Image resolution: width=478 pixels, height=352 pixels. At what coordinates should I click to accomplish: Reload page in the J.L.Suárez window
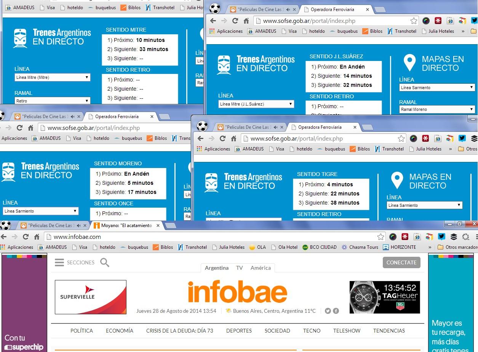click(x=235, y=21)
